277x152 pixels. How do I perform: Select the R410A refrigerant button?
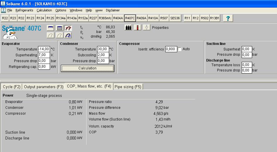(153, 18)
